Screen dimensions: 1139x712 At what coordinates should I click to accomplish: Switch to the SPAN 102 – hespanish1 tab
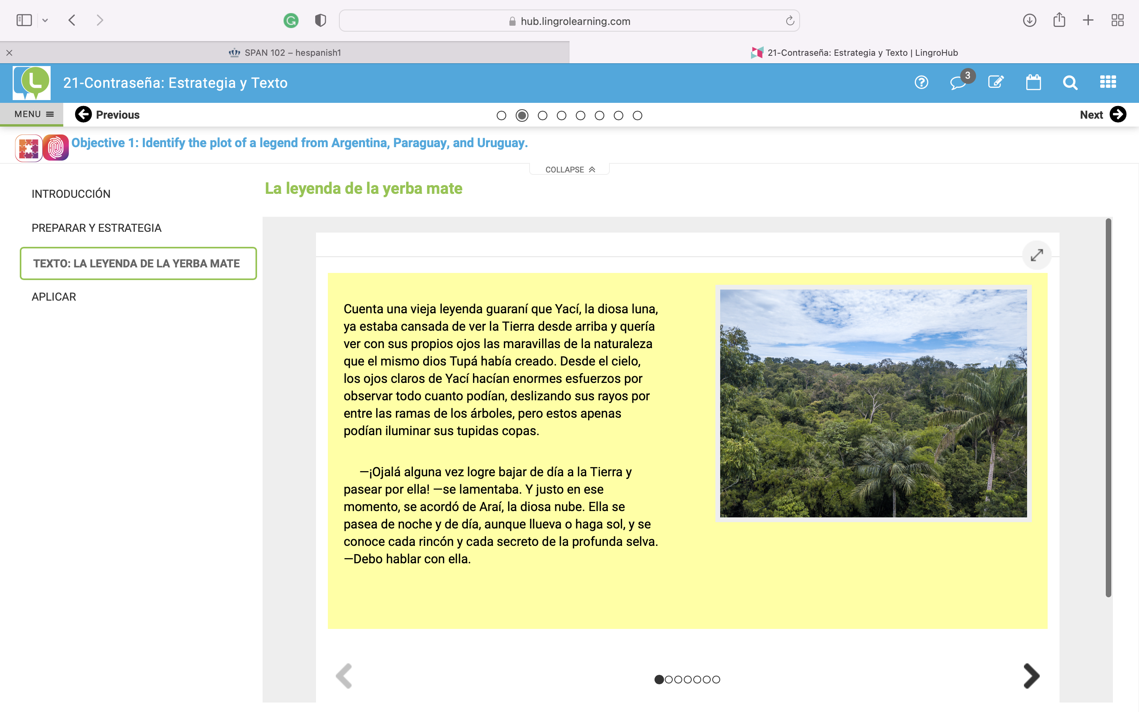285,53
